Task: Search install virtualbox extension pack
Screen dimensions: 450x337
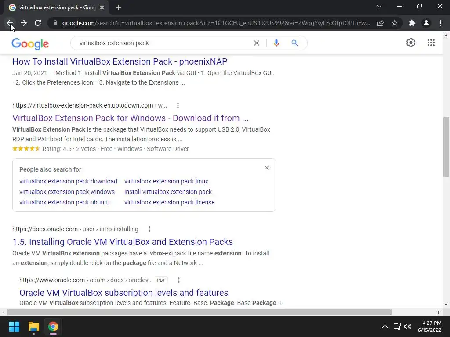Action: (168, 192)
